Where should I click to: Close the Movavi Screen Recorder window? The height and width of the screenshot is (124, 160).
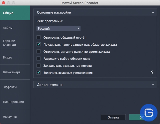(x=3, y=3)
